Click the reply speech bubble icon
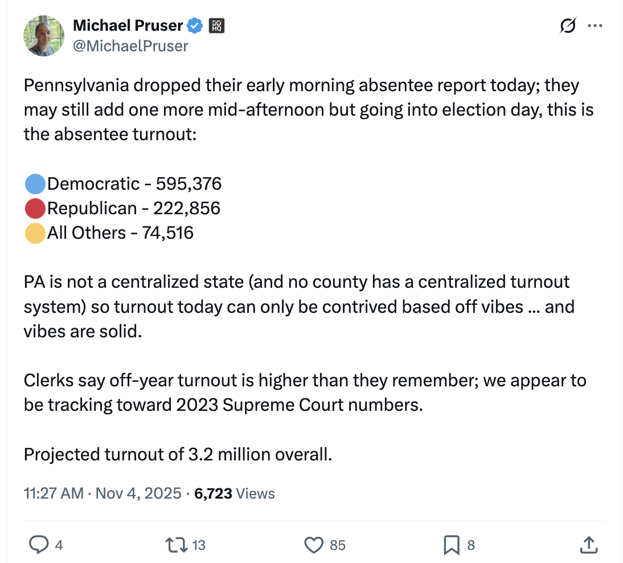 pos(38,545)
